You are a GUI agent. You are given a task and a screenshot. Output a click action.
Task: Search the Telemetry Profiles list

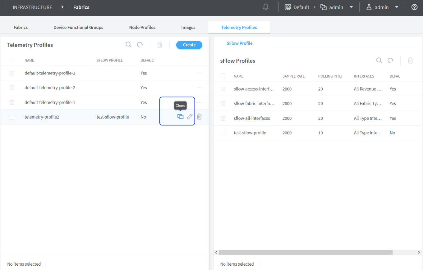coord(128,45)
